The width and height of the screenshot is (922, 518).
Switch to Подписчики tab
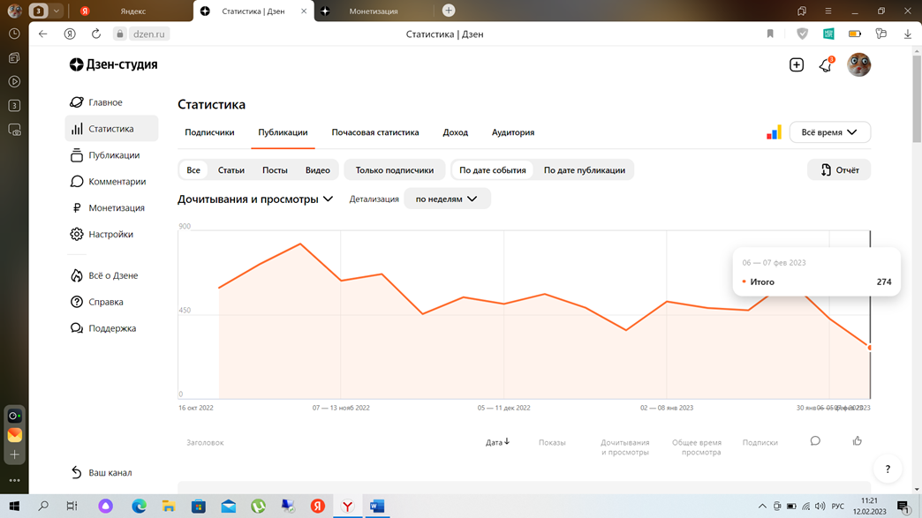[x=209, y=132]
